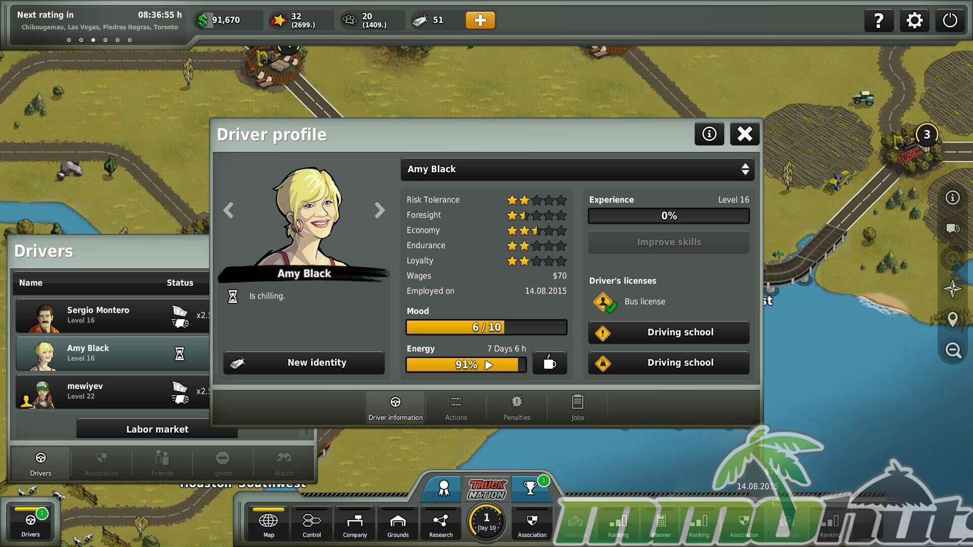Open the Jobs tab
The image size is (973, 547).
[x=577, y=407]
